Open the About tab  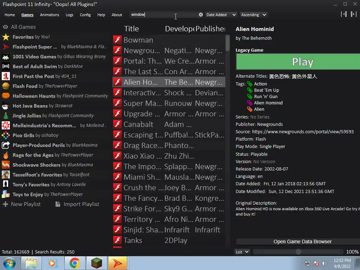click(117, 15)
